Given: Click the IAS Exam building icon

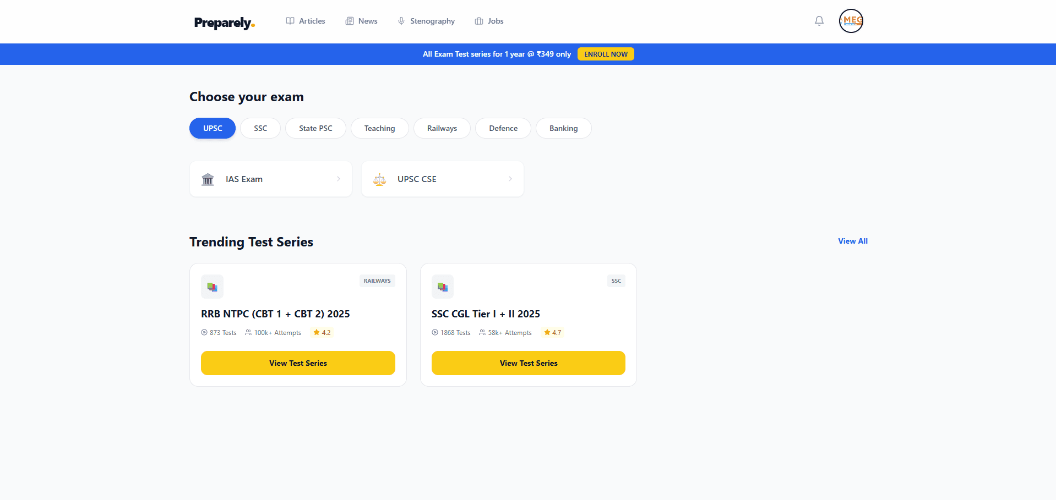Looking at the screenshot, I should [208, 179].
